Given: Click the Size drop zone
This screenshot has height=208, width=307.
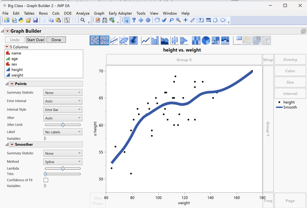Looking at the screenshot, I should point(290,82).
